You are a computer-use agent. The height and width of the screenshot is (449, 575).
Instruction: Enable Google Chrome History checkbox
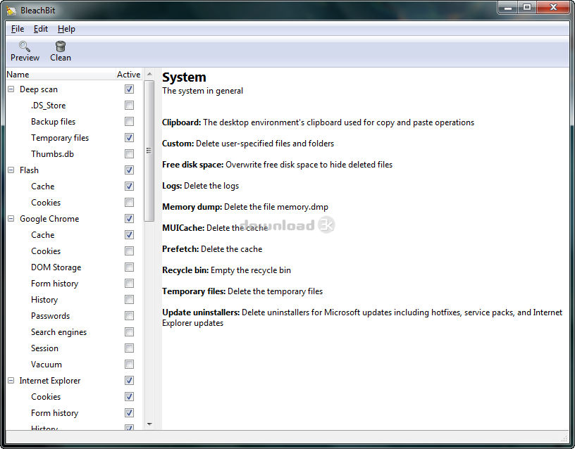[129, 300]
